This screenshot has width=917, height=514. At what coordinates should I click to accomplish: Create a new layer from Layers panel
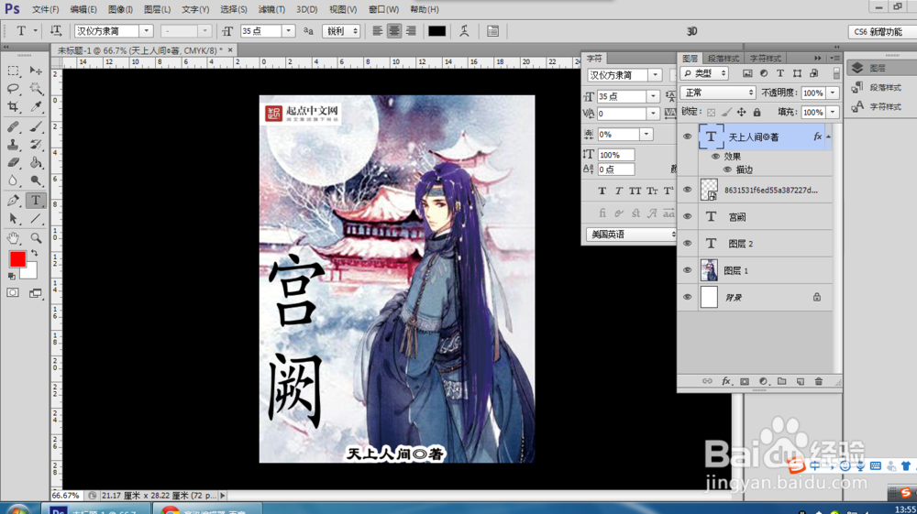pos(800,381)
